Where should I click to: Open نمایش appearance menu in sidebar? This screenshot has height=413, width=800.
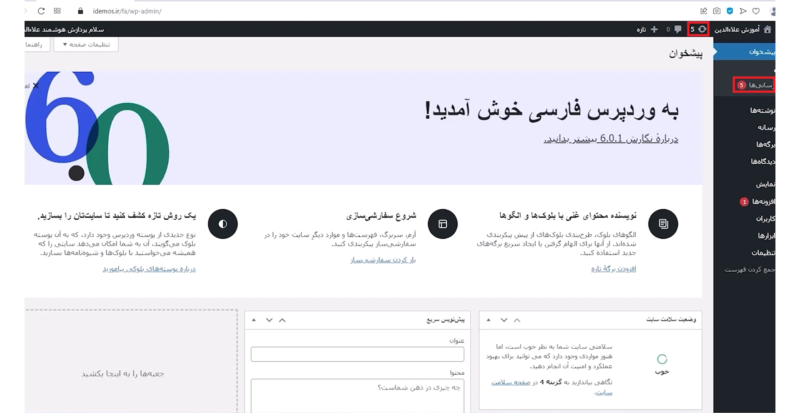coord(765,184)
